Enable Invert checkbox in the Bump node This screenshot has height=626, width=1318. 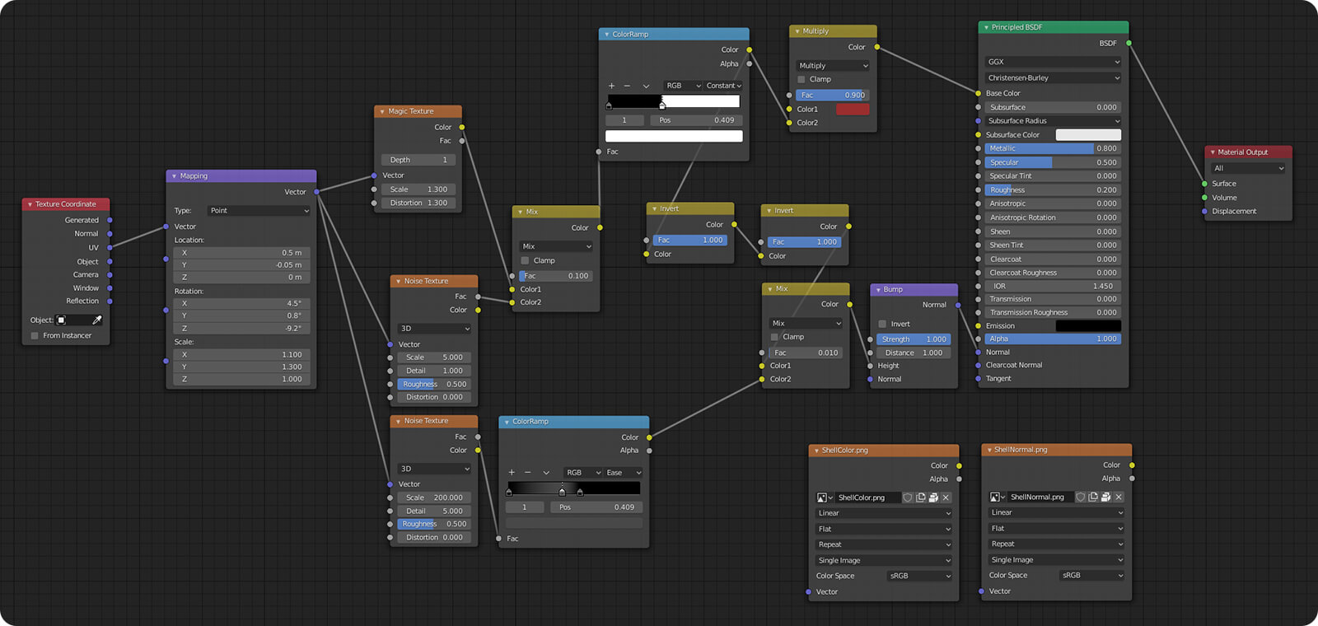point(882,324)
